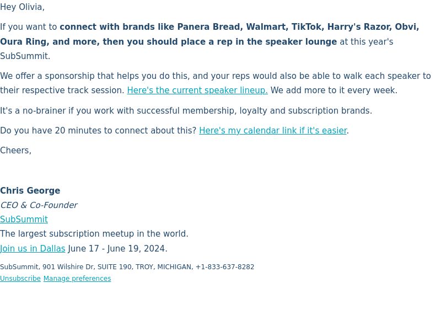Click the Do you have 20 minutes question

pyautogui.click(x=98, y=131)
